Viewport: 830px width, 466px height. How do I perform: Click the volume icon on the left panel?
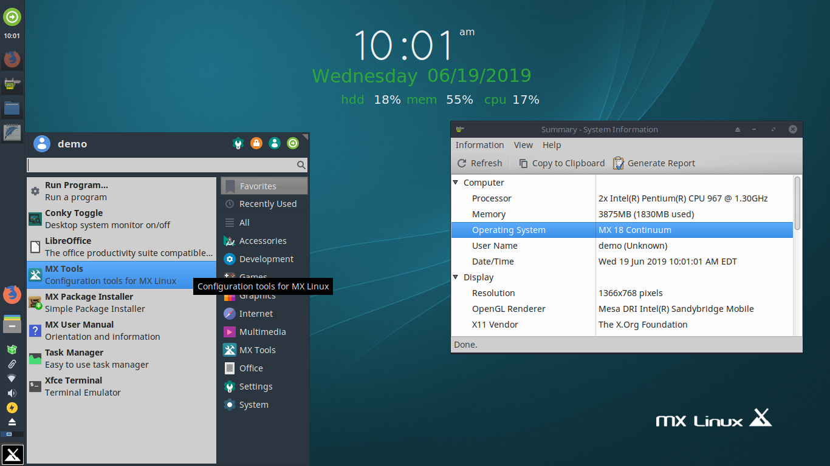click(12, 393)
